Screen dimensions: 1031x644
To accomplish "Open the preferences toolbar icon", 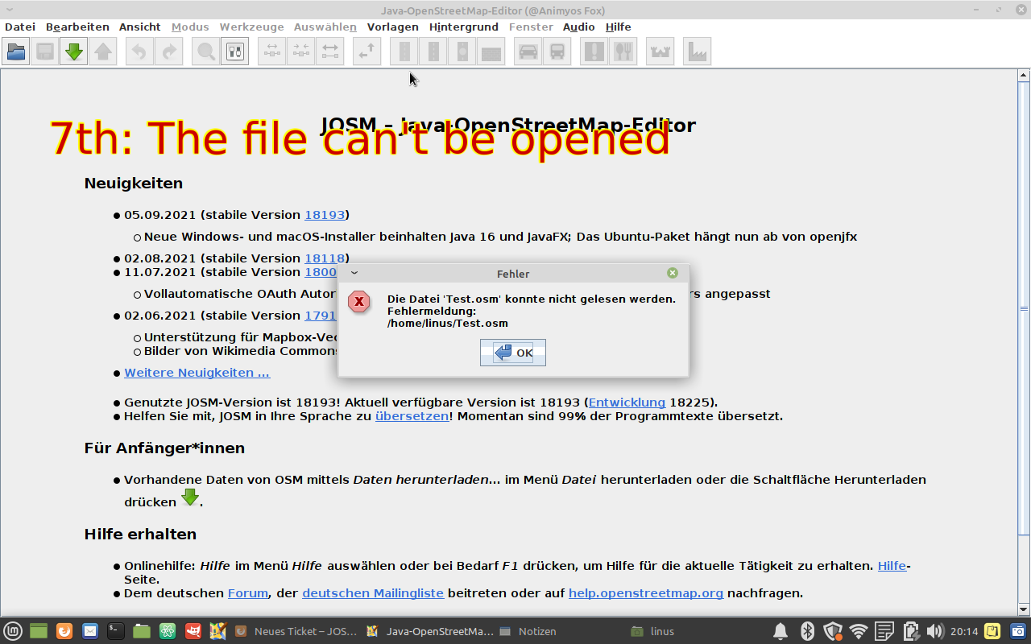I will [235, 52].
